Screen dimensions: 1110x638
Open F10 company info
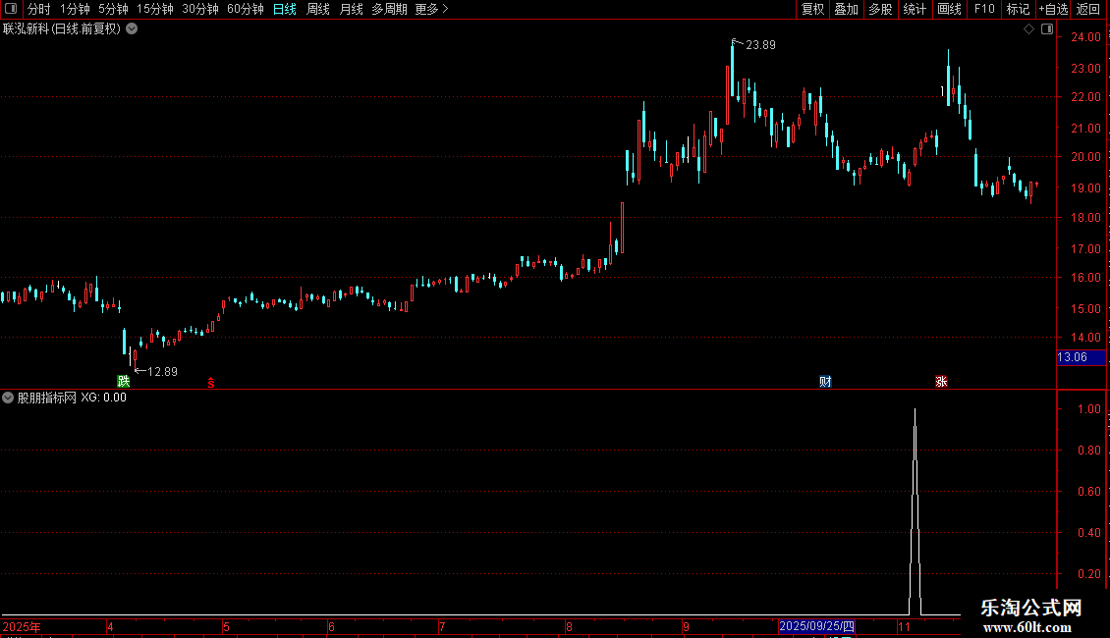[x=984, y=9]
